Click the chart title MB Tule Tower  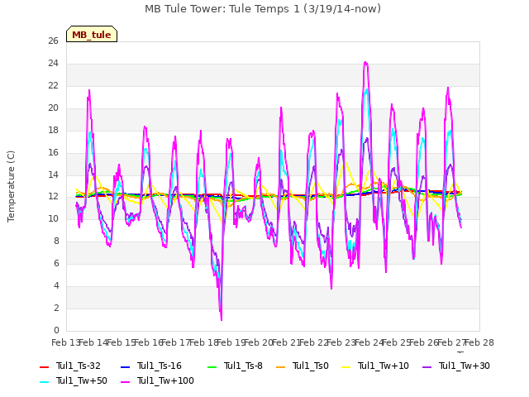[x=263, y=9]
